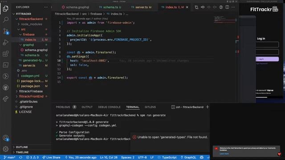Open the Extensions view
Image resolution: width=285 pixels, height=160 pixels.
pyautogui.click(x=6, y=54)
